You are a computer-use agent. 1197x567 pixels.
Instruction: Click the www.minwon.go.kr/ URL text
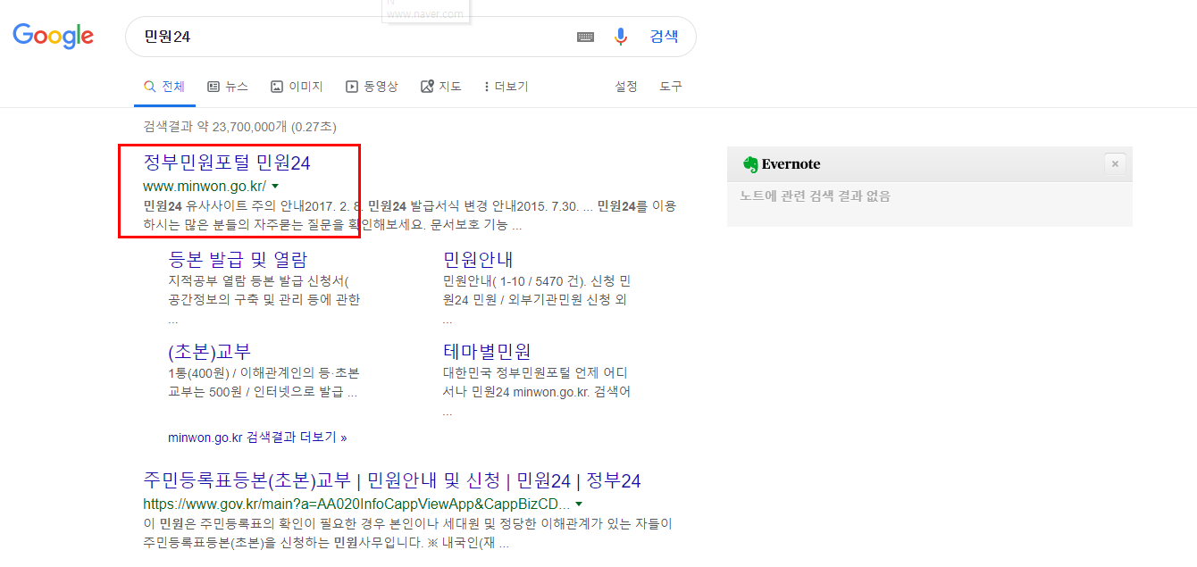pos(205,187)
